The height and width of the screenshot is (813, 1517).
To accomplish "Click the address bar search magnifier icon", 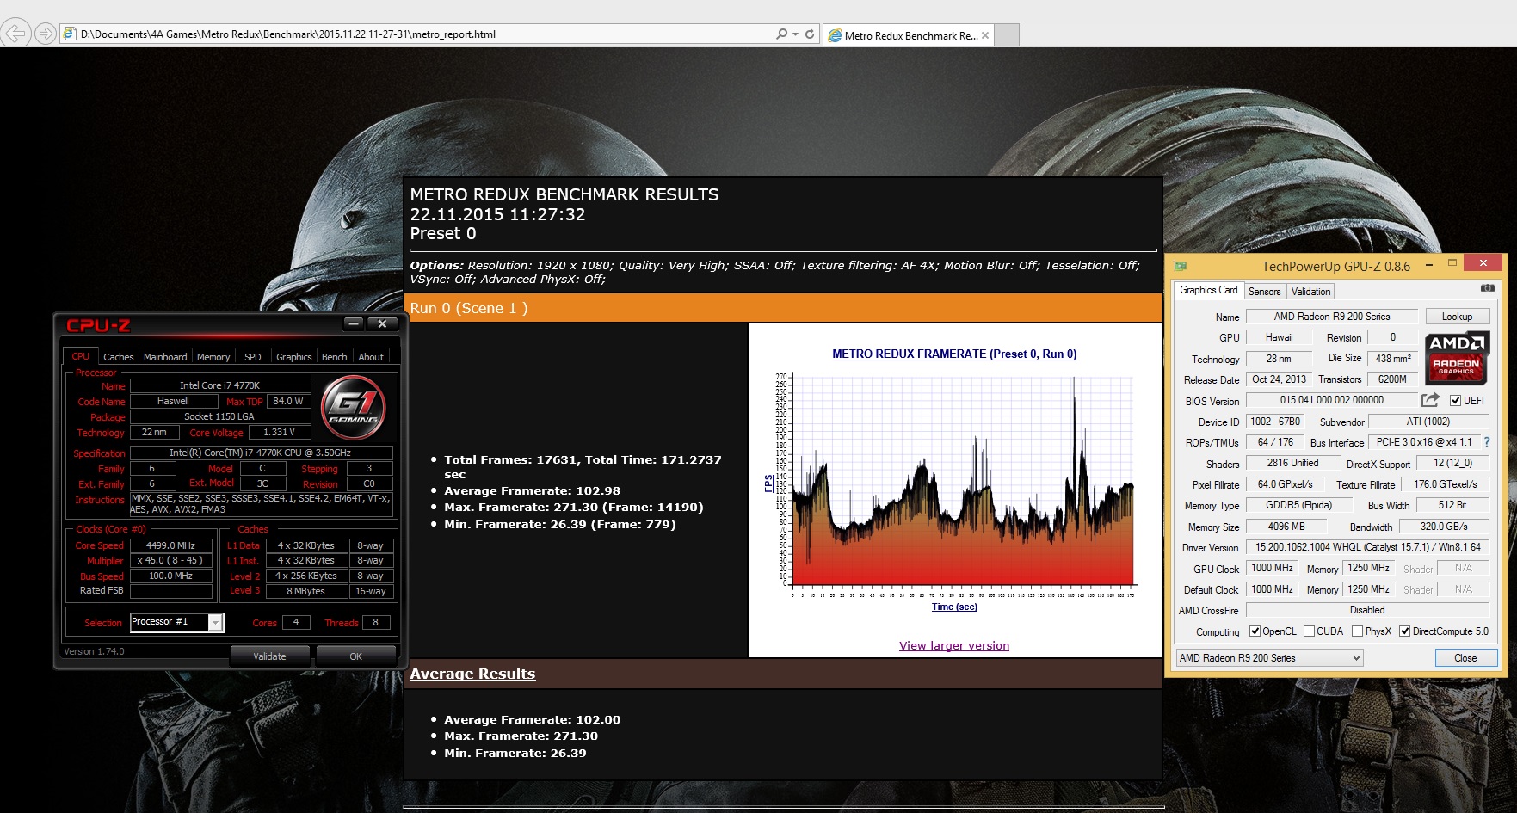I will 781,34.
